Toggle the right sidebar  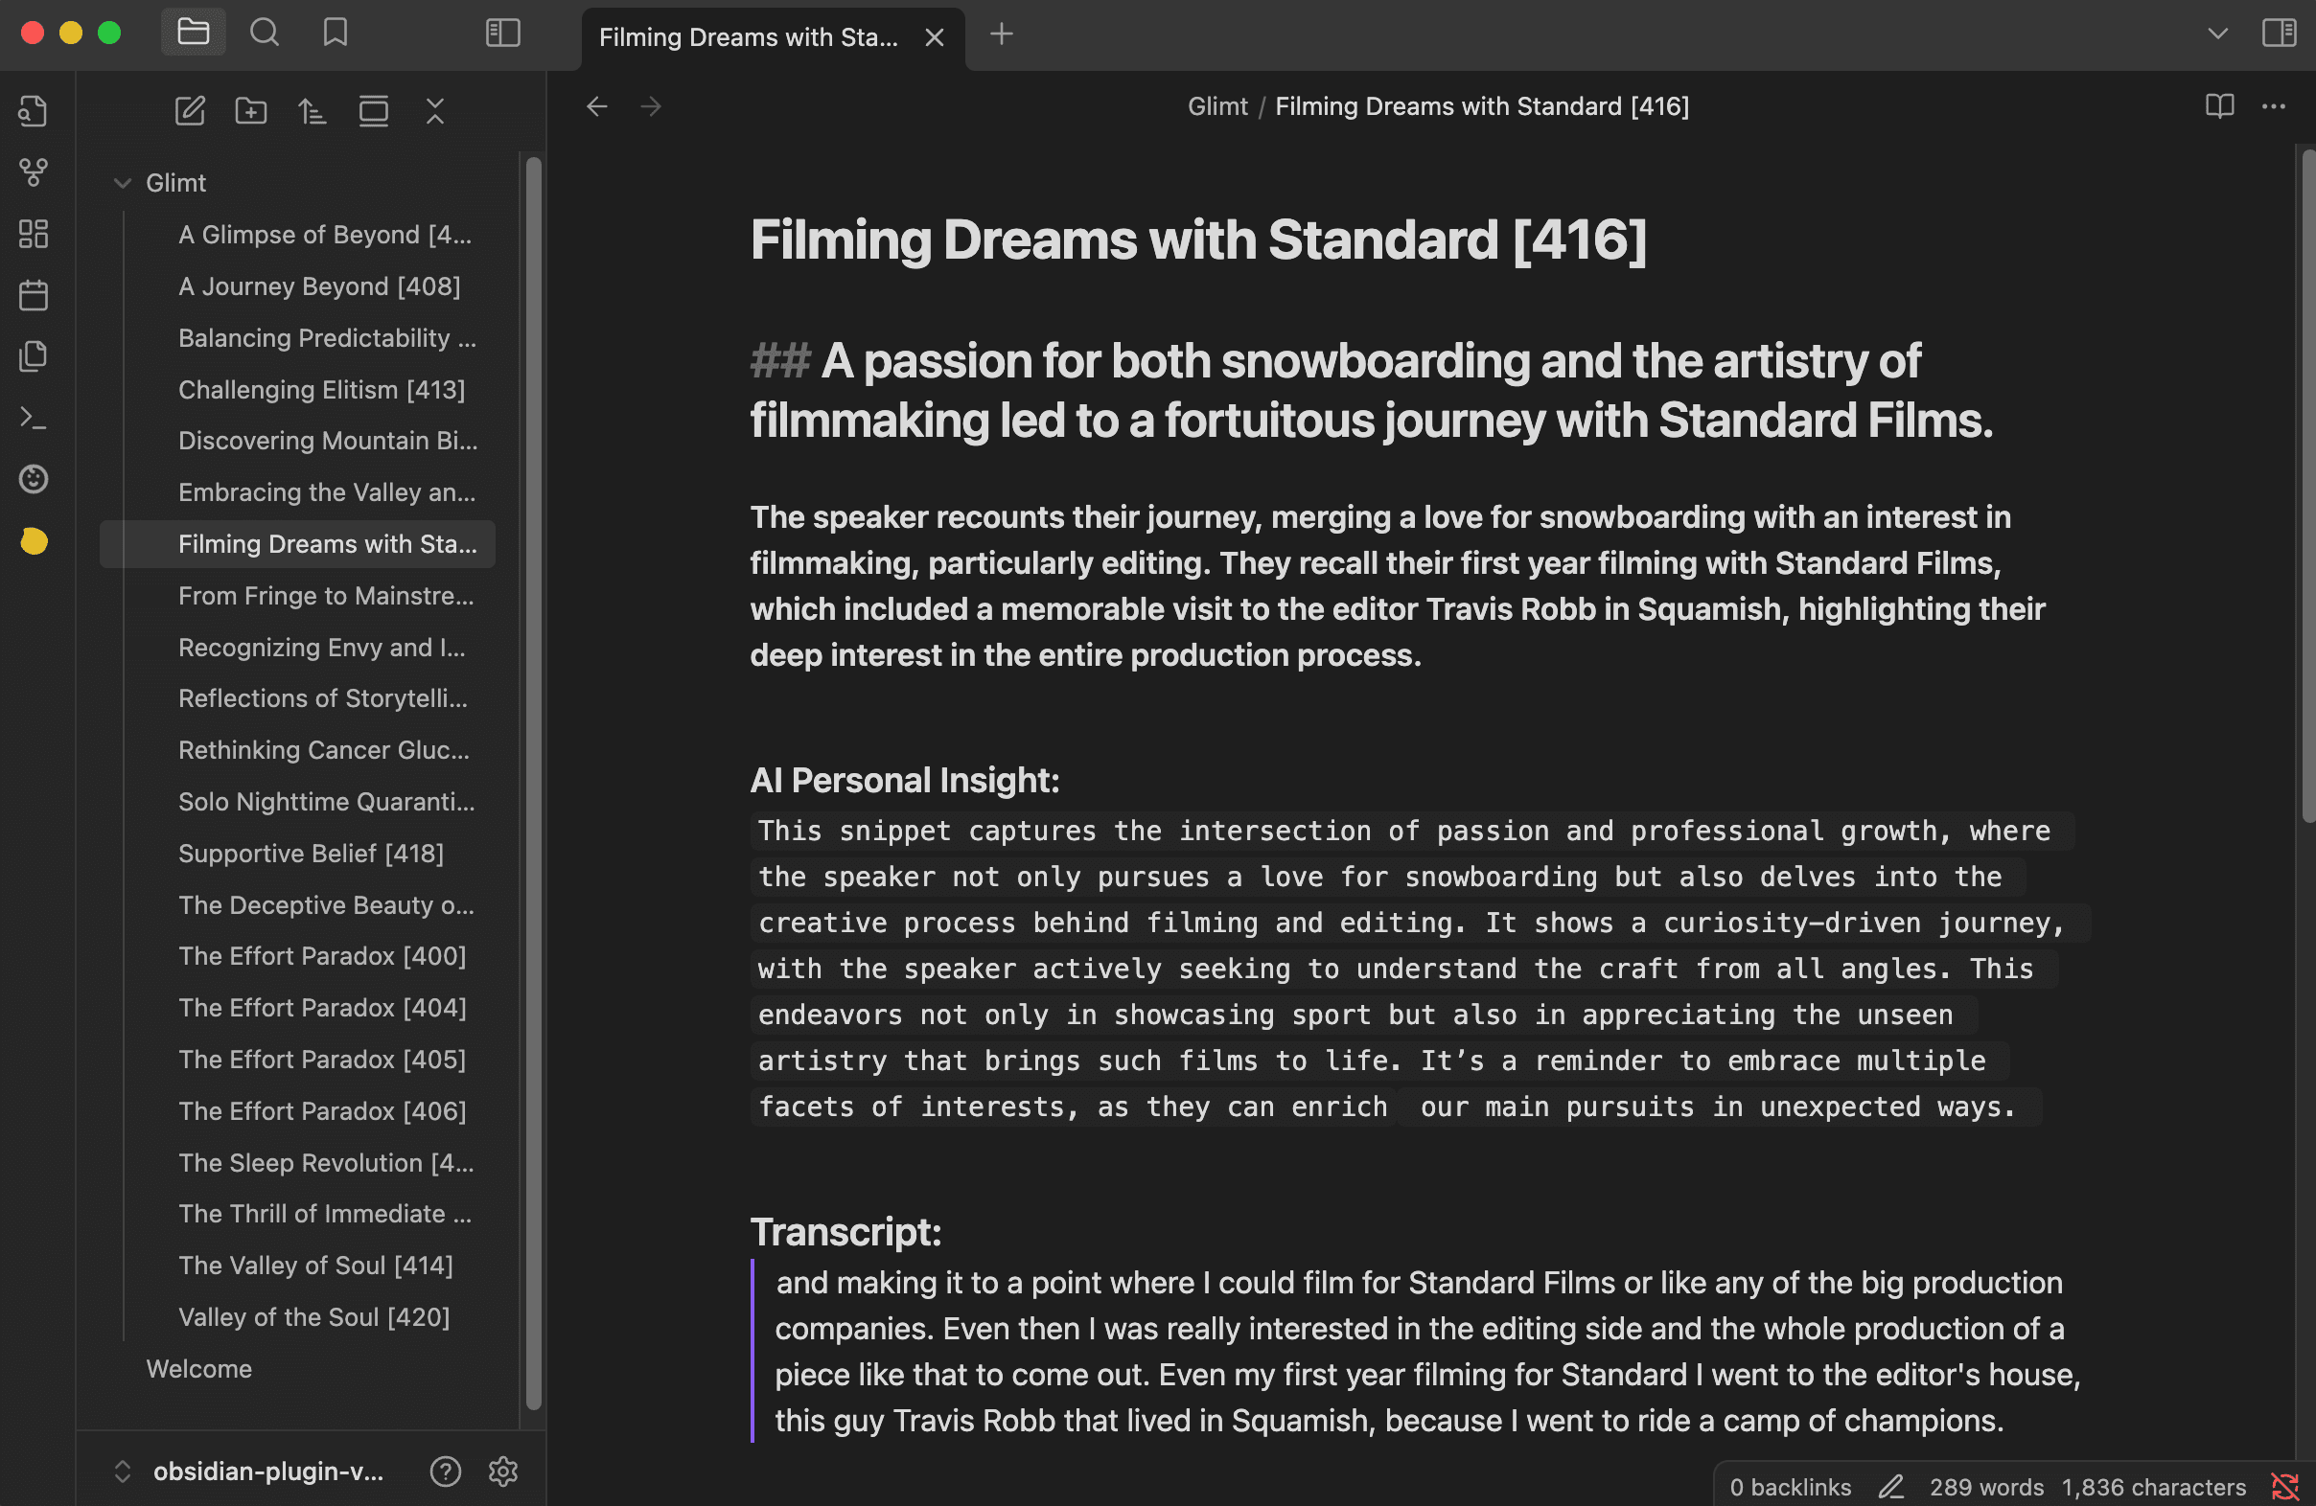point(2279,34)
